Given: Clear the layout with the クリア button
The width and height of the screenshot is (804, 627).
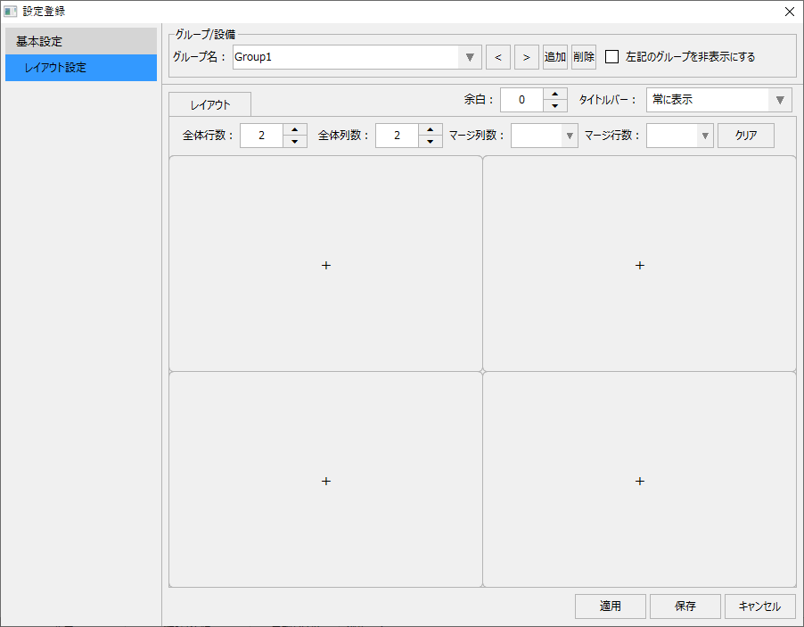Looking at the screenshot, I should click(x=746, y=135).
